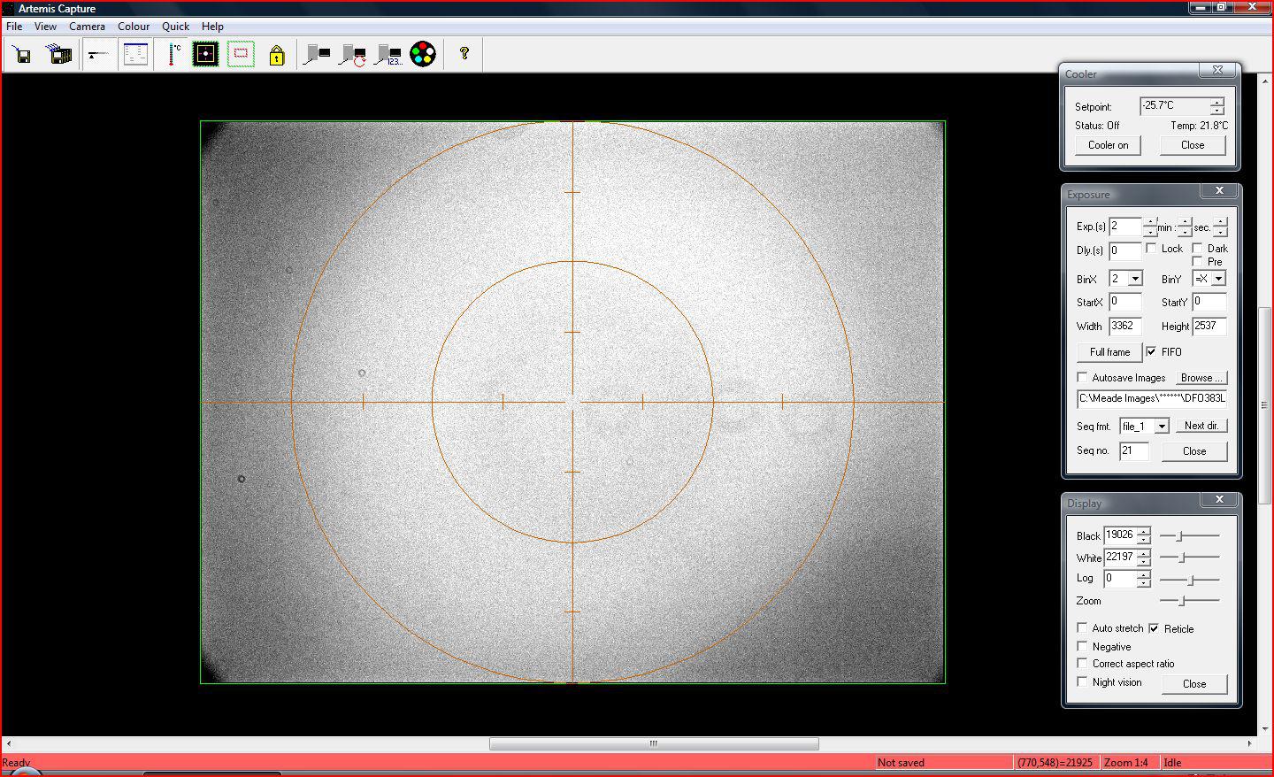This screenshot has width=1274, height=777.
Task: Click the save image toolbar icon
Action: (23, 55)
